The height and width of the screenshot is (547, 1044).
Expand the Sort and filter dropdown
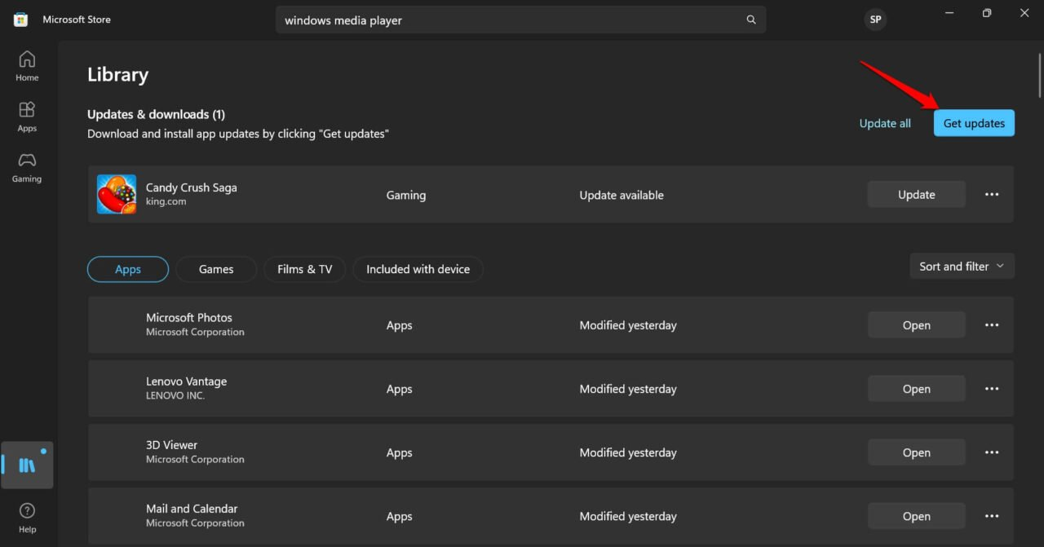point(962,267)
